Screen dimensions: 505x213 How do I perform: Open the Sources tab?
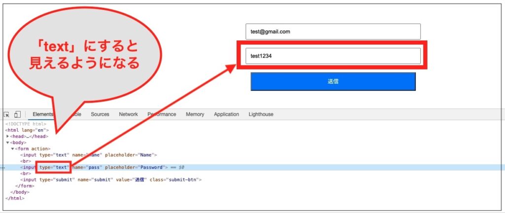(100, 114)
